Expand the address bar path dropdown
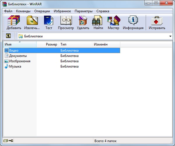The height and width of the screenshot is (146, 175). (x=170, y=36)
